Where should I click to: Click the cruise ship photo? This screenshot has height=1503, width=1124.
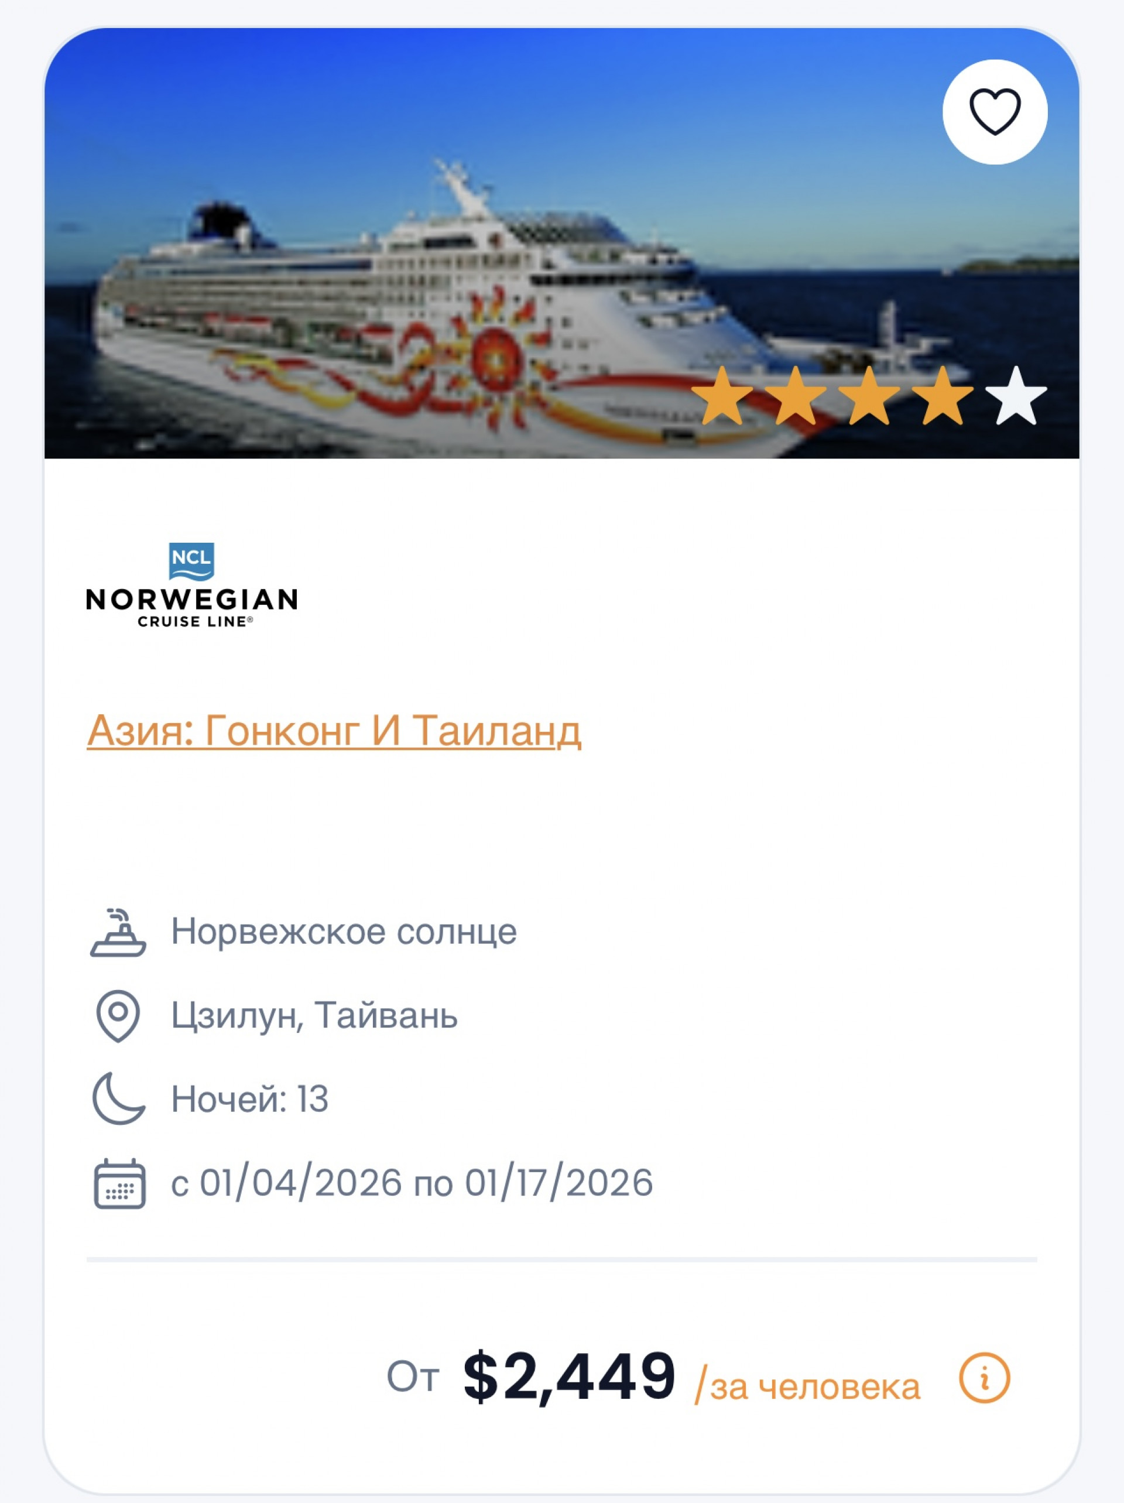click(562, 243)
